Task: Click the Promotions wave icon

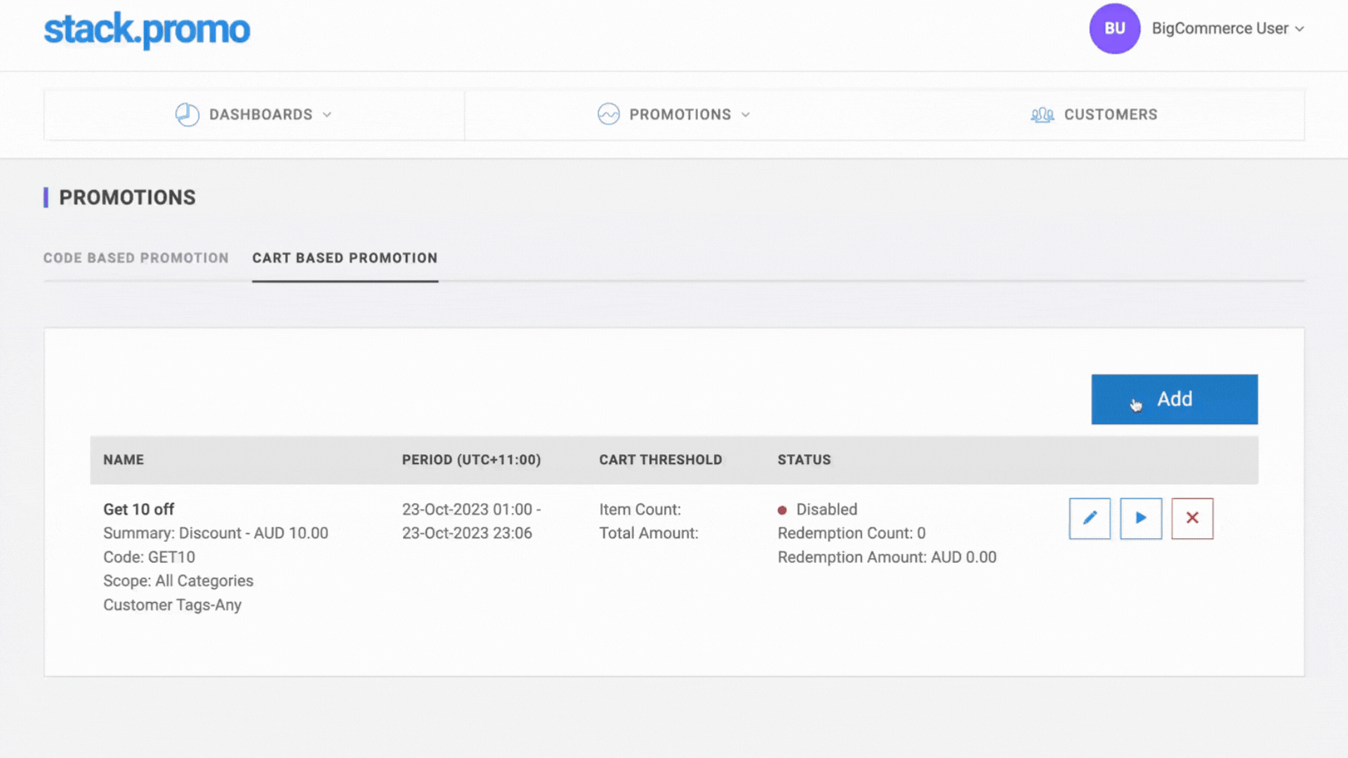Action: point(609,114)
